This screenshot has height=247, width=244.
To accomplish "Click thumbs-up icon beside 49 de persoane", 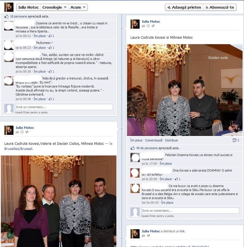I will 132,148.
